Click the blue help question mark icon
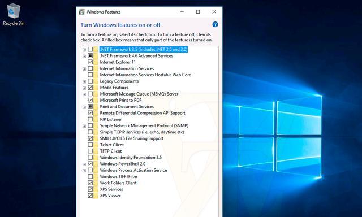The width and height of the screenshot is (362, 217). coord(215,24)
